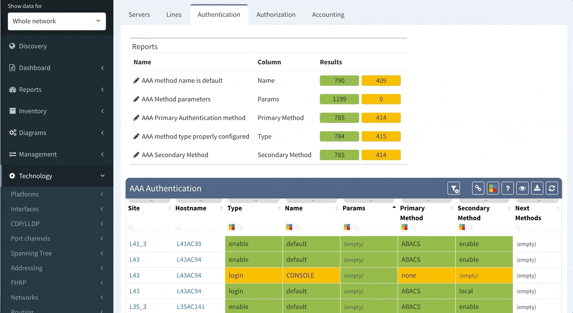
Task: Open advanced filter settings in AAA Authentication header
Action: click(x=453, y=188)
